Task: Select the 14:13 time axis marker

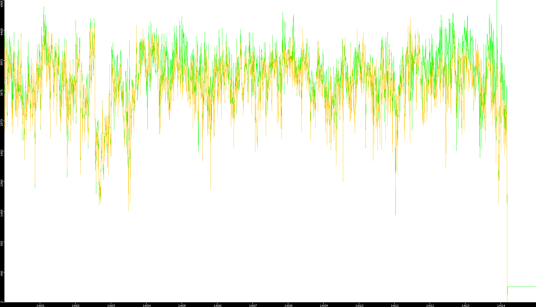Action: (x=465, y=305)
